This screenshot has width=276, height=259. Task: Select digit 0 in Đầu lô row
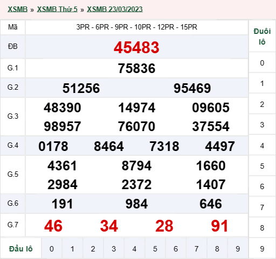52,249
